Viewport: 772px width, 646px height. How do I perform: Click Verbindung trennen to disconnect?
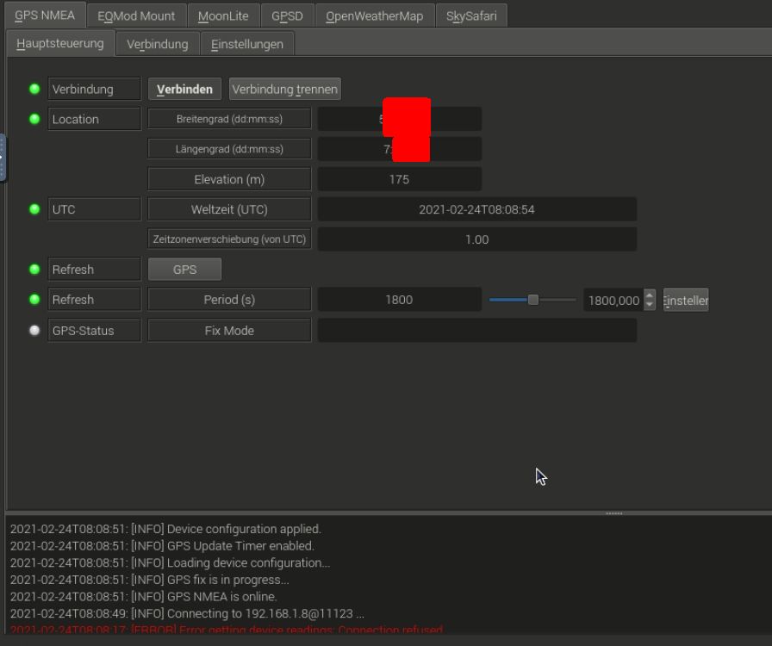click(x=284, y=89)
